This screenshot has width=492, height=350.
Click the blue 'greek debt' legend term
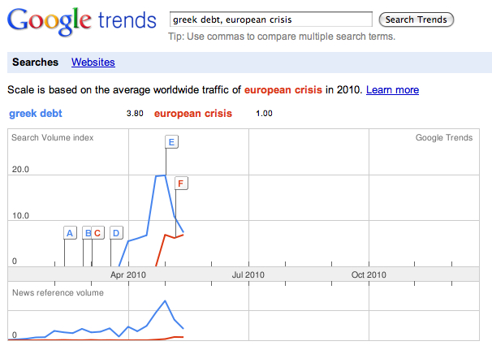tap(35, 113)
